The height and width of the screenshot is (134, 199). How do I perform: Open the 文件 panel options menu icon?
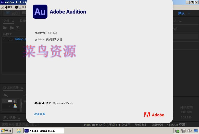pyautogui.click(x=13, y=21)
